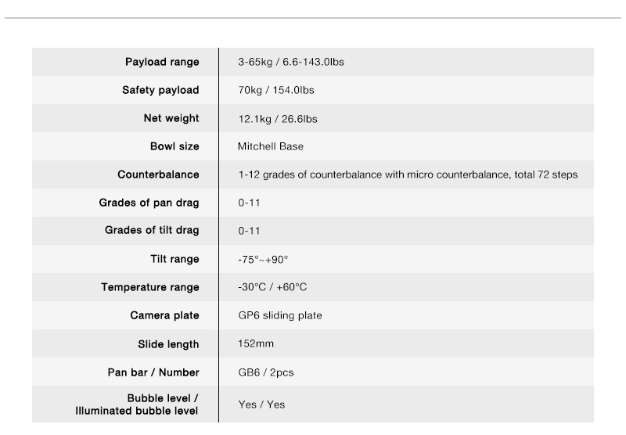Select the GP6 sliding plate value
626x435 pixels.
tap(280, 315)
